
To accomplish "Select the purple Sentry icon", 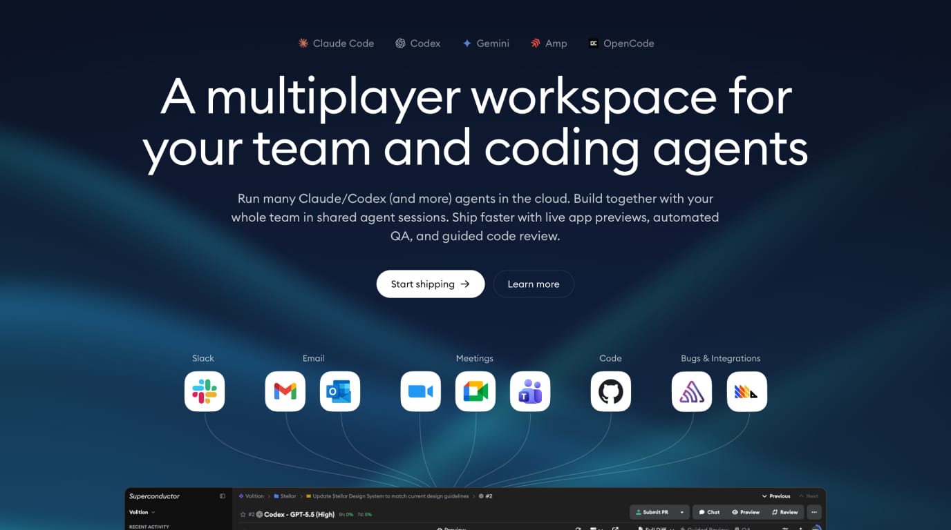I will tap(692, 391).
